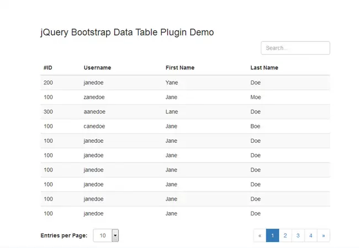Sort by the #ID column header

click(x=48, y=68)
